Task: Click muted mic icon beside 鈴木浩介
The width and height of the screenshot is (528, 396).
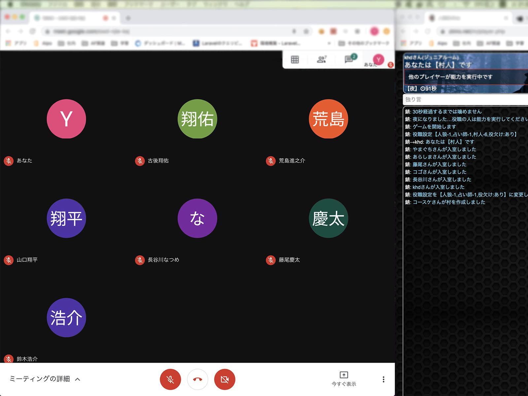Action: tap(9, 359)
